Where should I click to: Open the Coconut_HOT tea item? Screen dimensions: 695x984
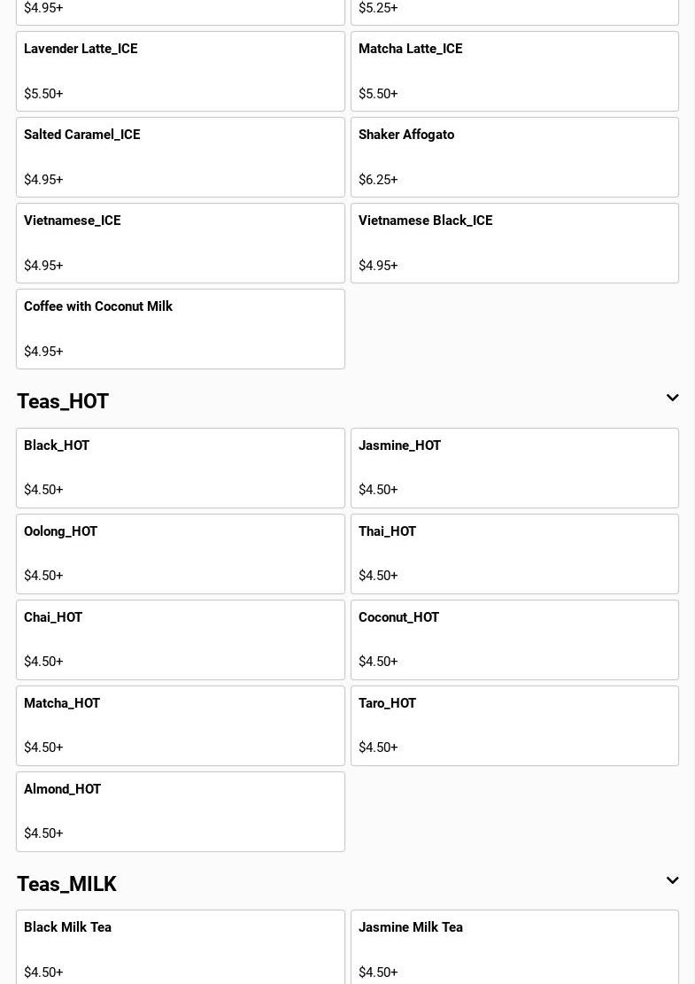click(514, 640)
